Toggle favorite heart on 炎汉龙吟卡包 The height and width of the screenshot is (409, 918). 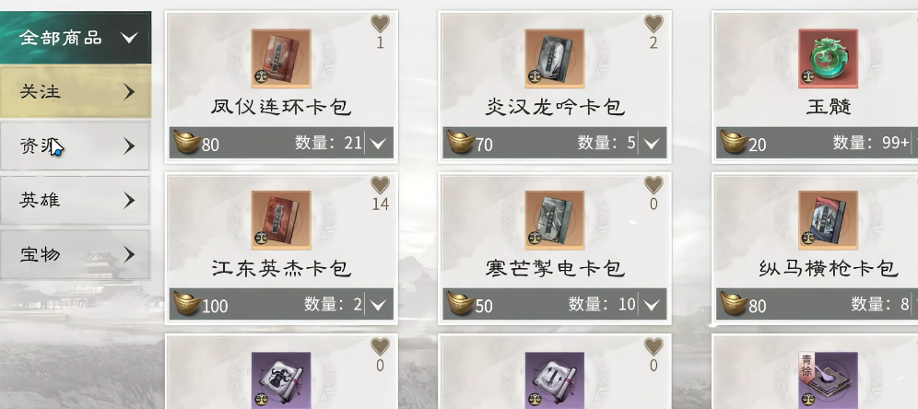point(653,24)
